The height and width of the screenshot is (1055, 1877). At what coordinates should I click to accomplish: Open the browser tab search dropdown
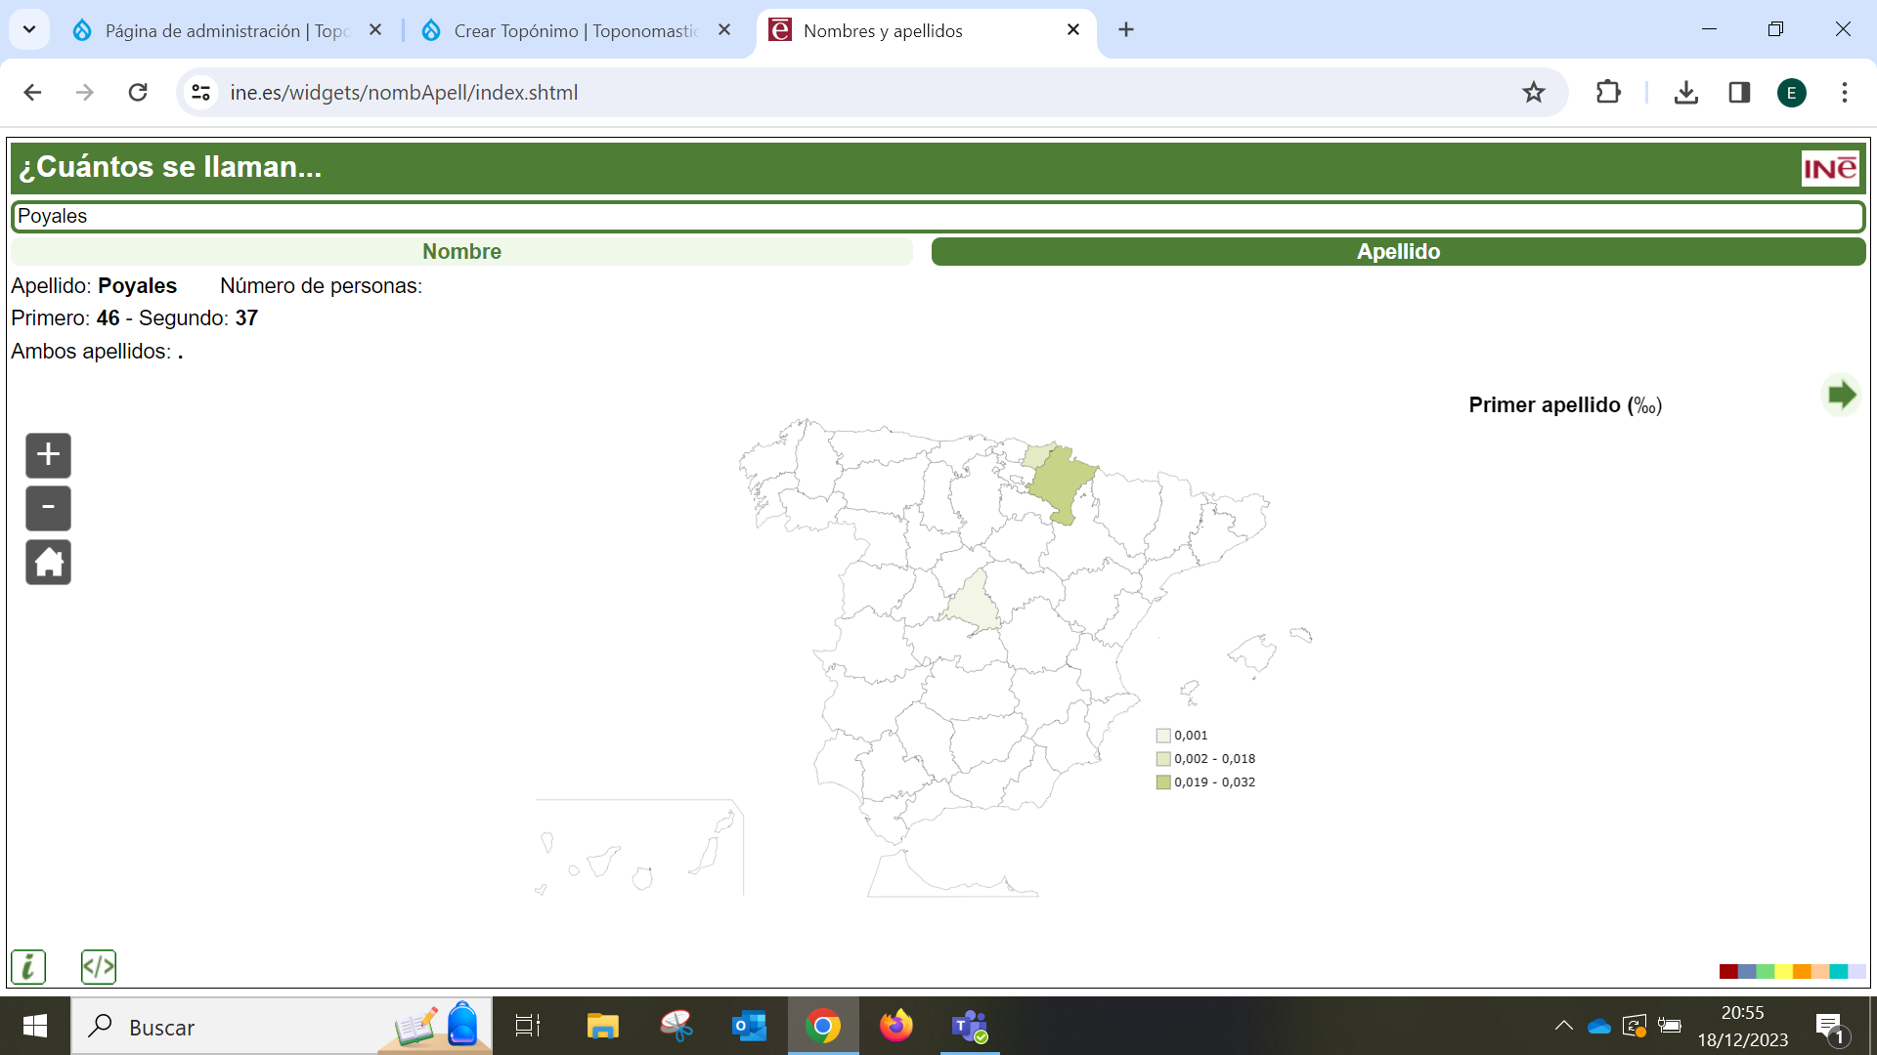tap(28, 29)
